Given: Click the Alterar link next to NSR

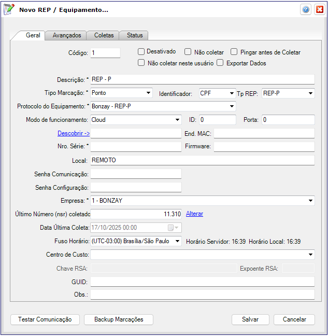Looking at the screenshot, I should (x=194, y=214).
